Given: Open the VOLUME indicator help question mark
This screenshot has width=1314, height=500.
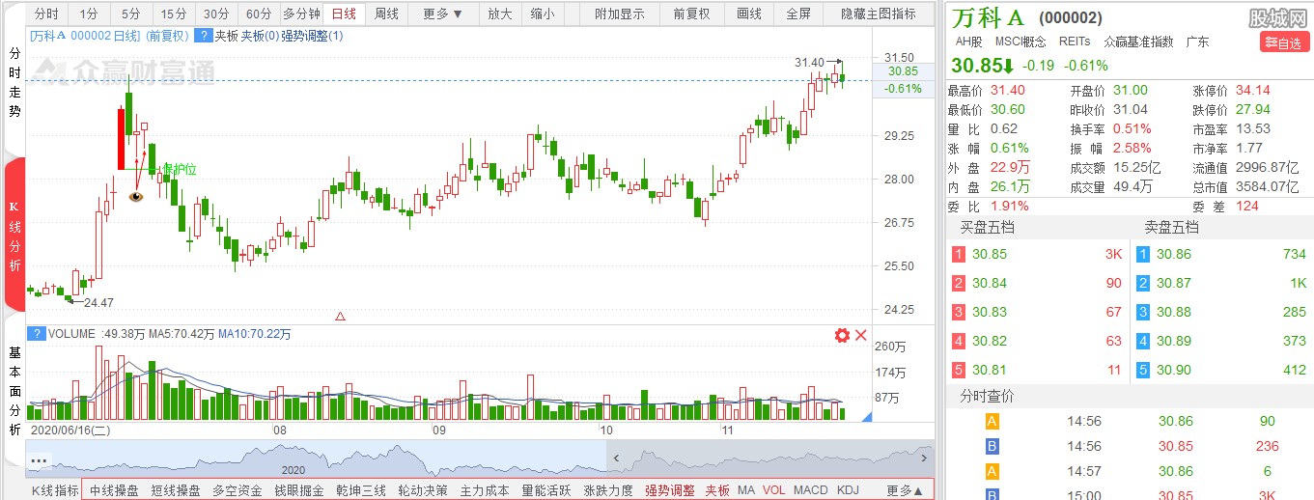Looking at the screenshot, I should 36,334.
